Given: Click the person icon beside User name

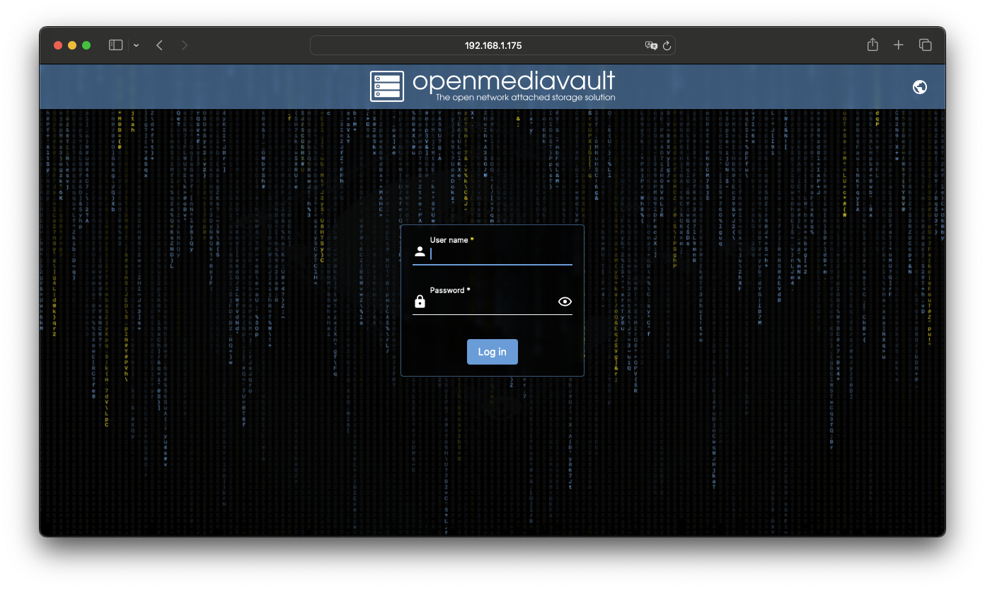Looking at the screenshot, I should [420, 251].
